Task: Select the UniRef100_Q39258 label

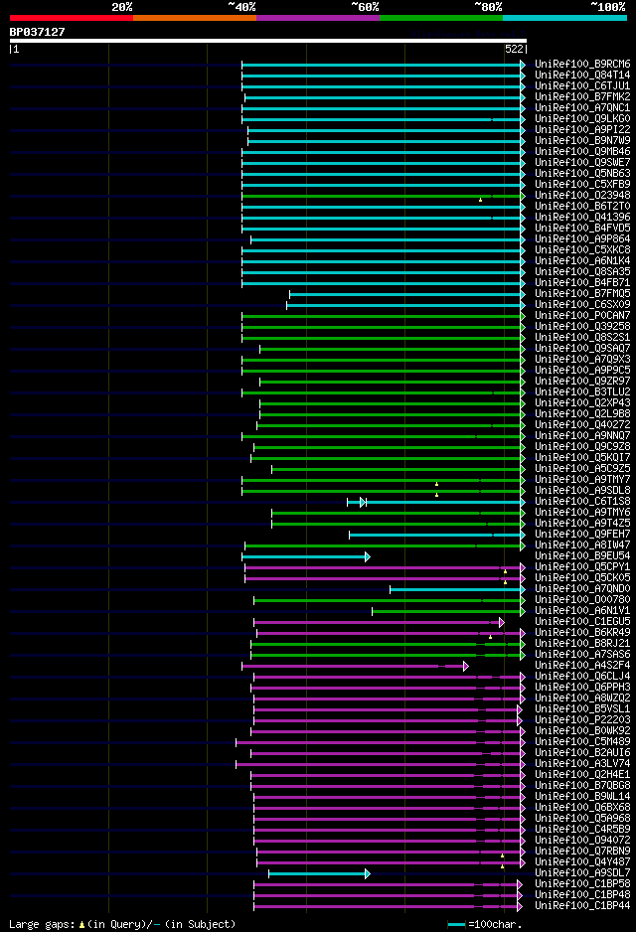Action: 582,326
